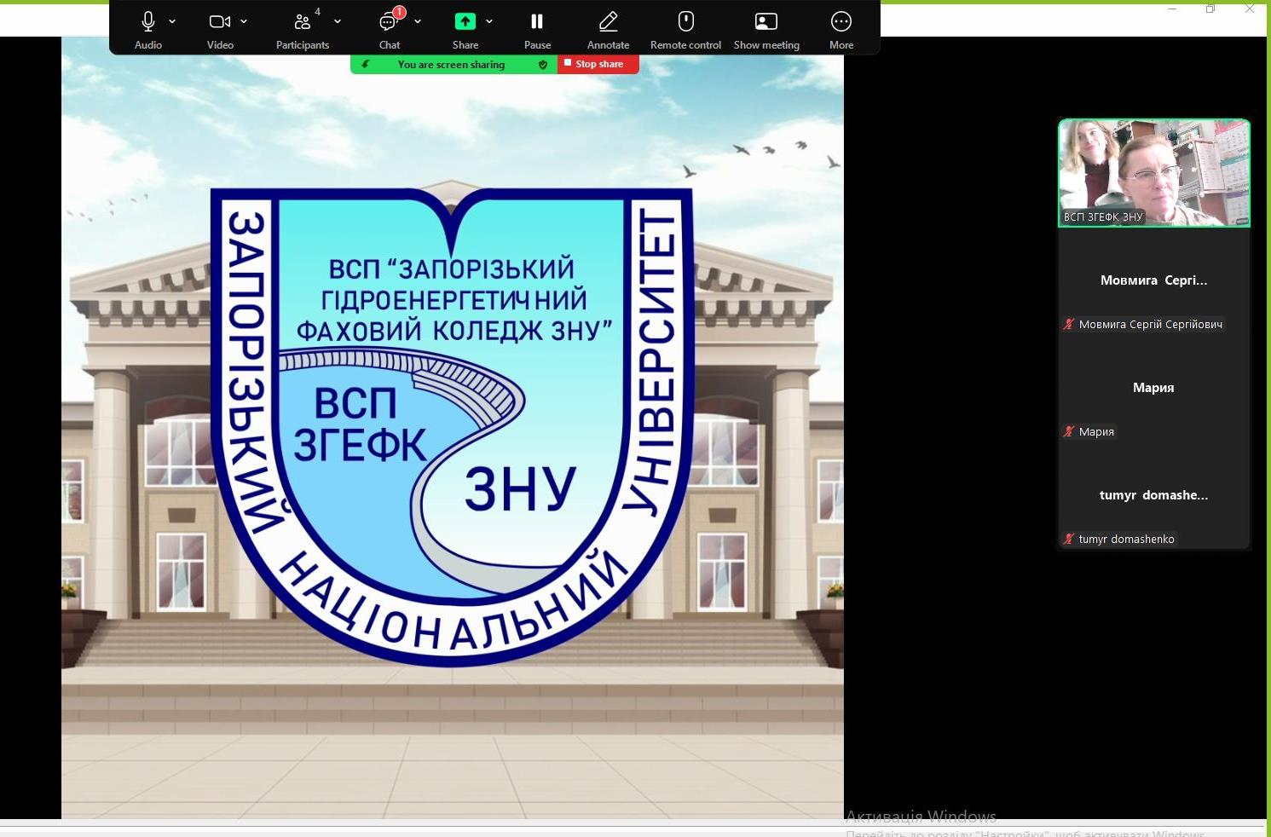
Task: Click muted mic icon beside Мария label
Action: click(1069, 431)
